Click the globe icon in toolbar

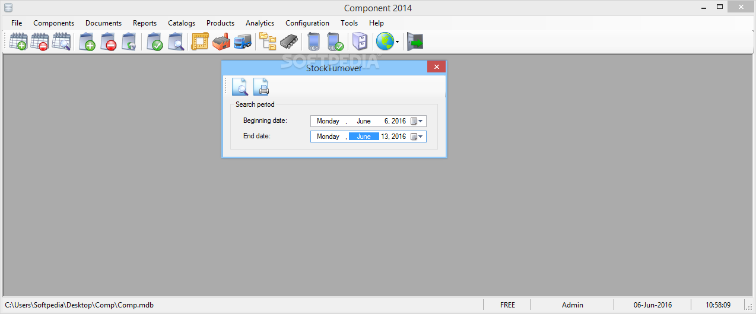point(385,42)
